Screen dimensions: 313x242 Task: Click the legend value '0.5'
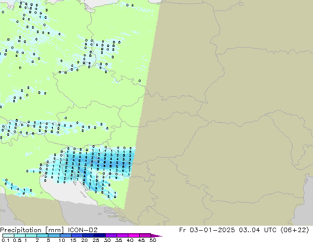pyautogui.click(x=17, y=240)
